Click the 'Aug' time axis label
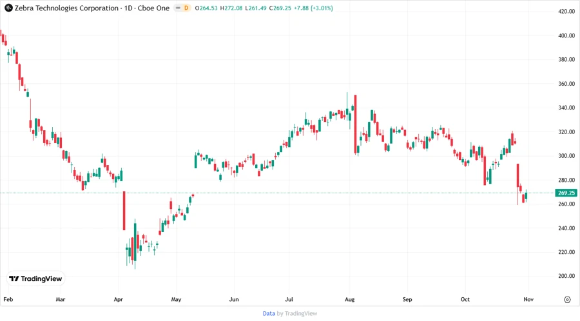 (349, 299)
